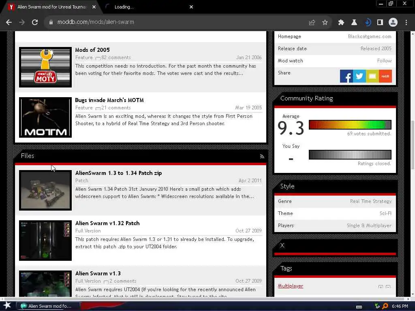
Task: Click the average rating color bar
Action: [350, 125]
